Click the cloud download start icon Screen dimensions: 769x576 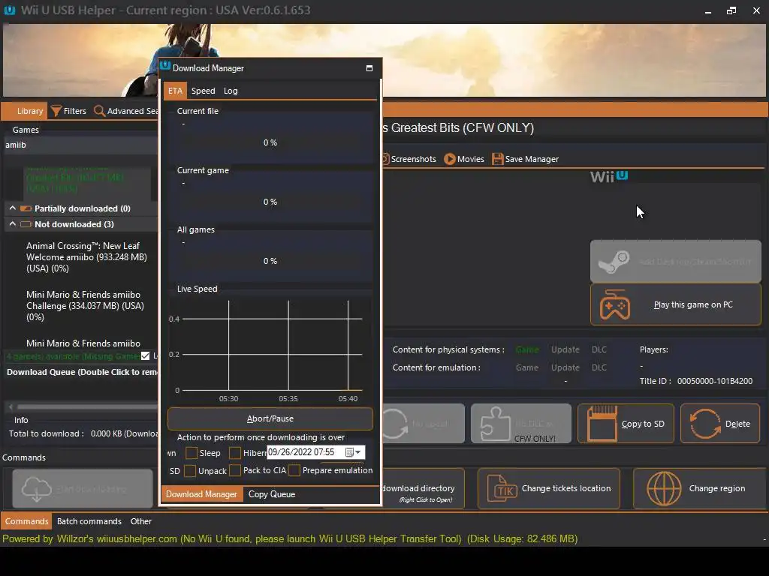[36, 489]
